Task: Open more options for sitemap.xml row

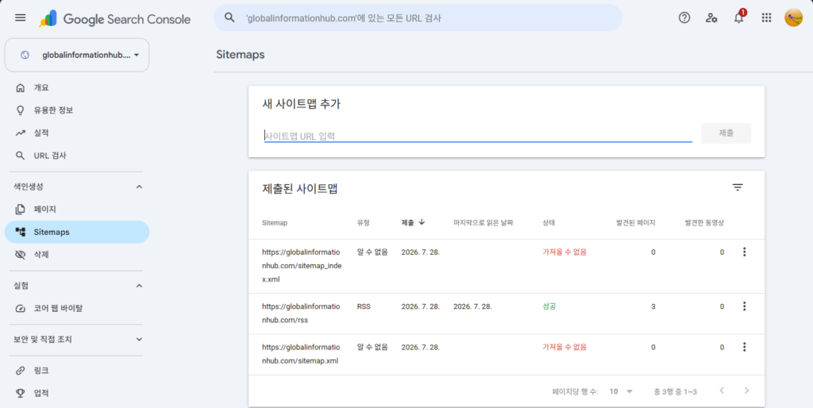Action: click(x=745, y=347)
